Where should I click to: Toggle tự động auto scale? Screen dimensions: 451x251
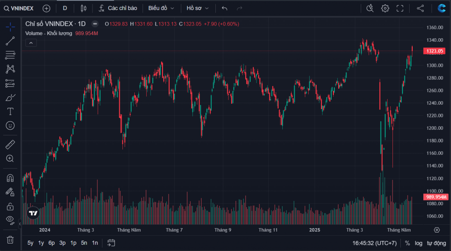tap(436, 243)
